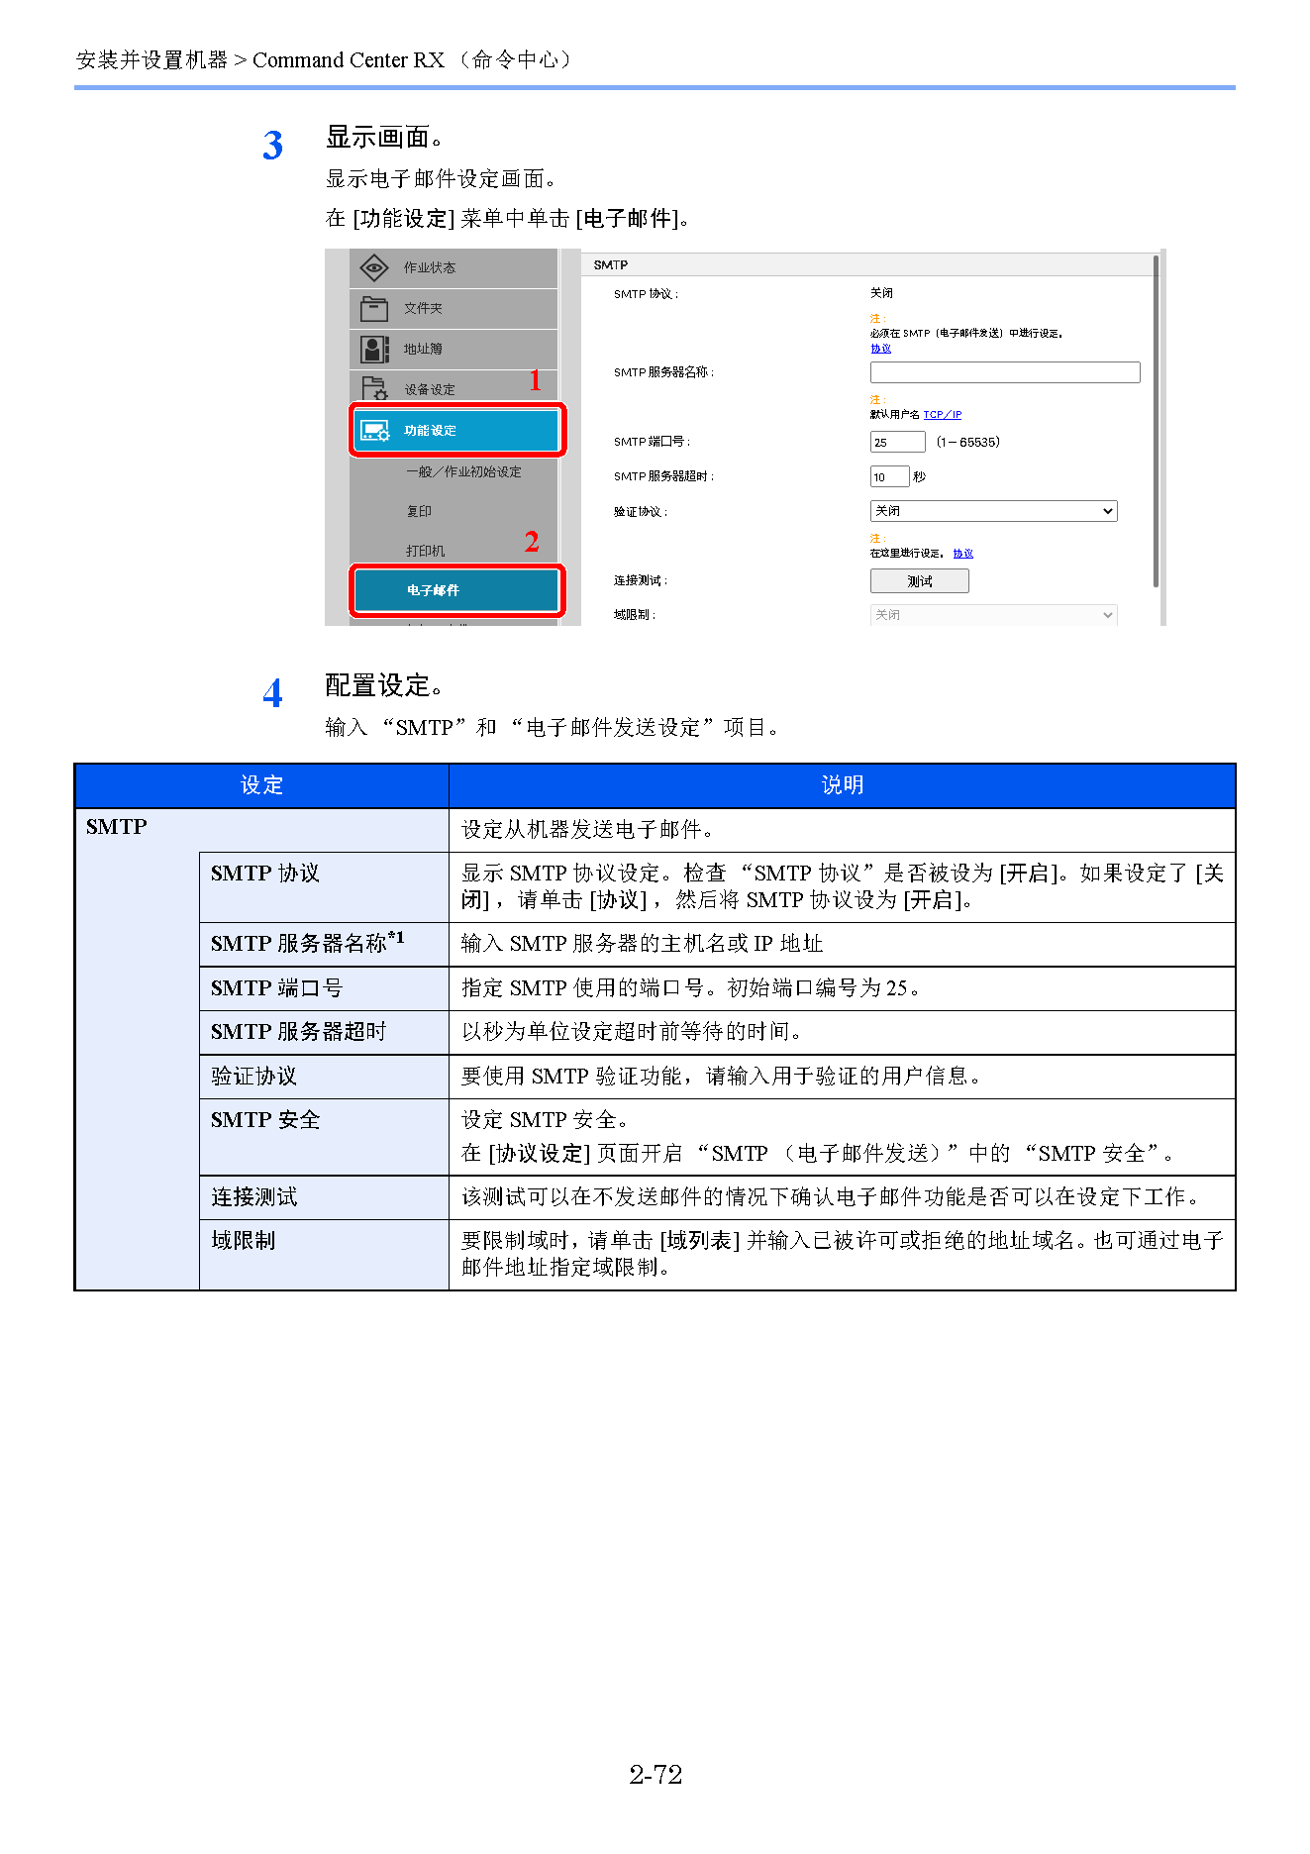Viewport: 1310px width, 1854px height.
Task: Click the 设备设定 folder-gear icon
Action: tap(373, 388)
